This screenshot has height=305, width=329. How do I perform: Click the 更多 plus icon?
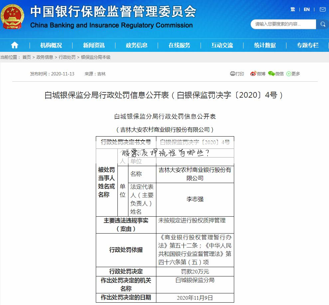pyautogui.click(x=289, y=74)
